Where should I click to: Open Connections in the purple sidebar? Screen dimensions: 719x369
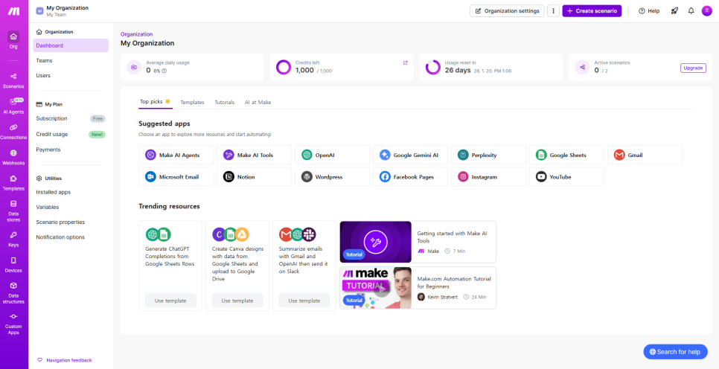(13, 132)
